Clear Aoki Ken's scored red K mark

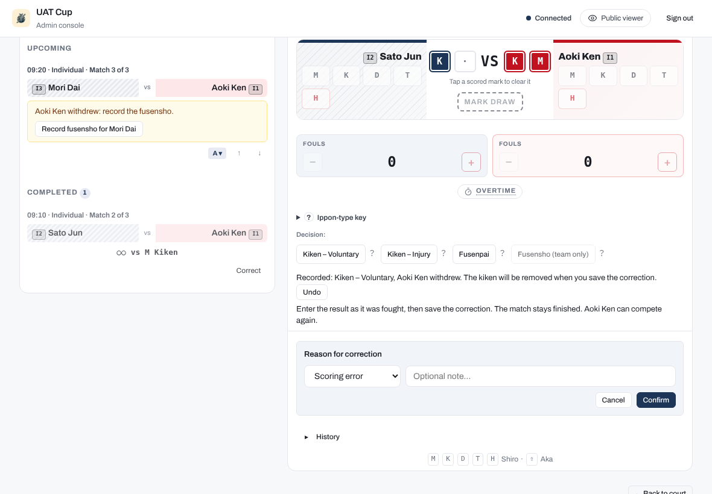[515, 61]
